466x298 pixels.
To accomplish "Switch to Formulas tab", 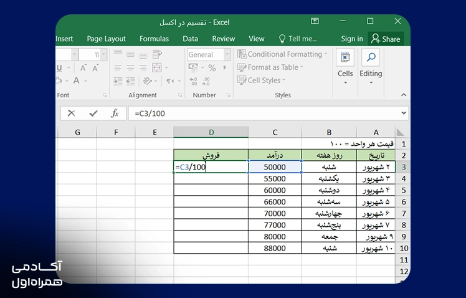I will 154,39.
